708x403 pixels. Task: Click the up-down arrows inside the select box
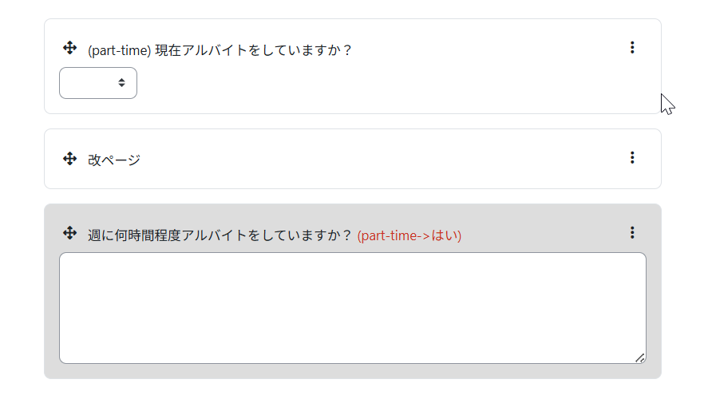[x=121, y=82]
